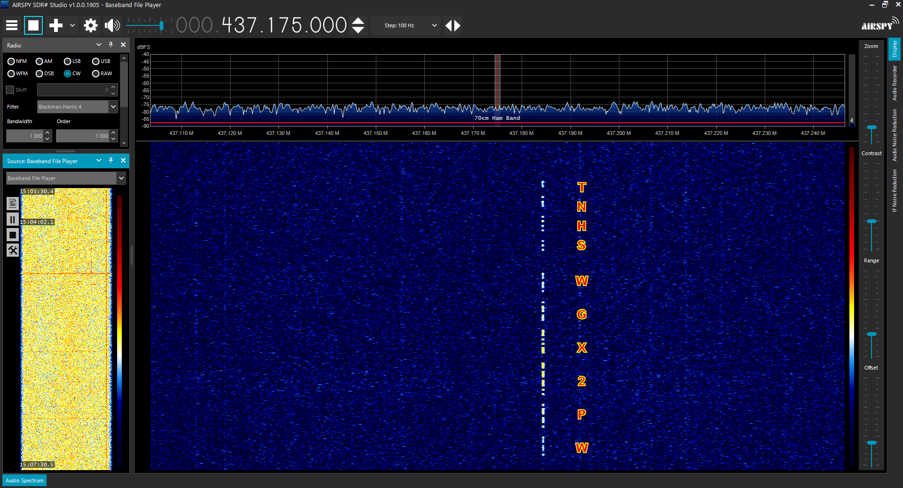Click the Contrast slider handle
Viewport: 903px width, 488px height.
tap(871, 221)
